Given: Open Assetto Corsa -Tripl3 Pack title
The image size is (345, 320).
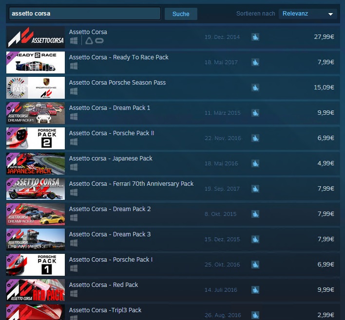Looking at the screenshot, I should (x=105, y=310).
